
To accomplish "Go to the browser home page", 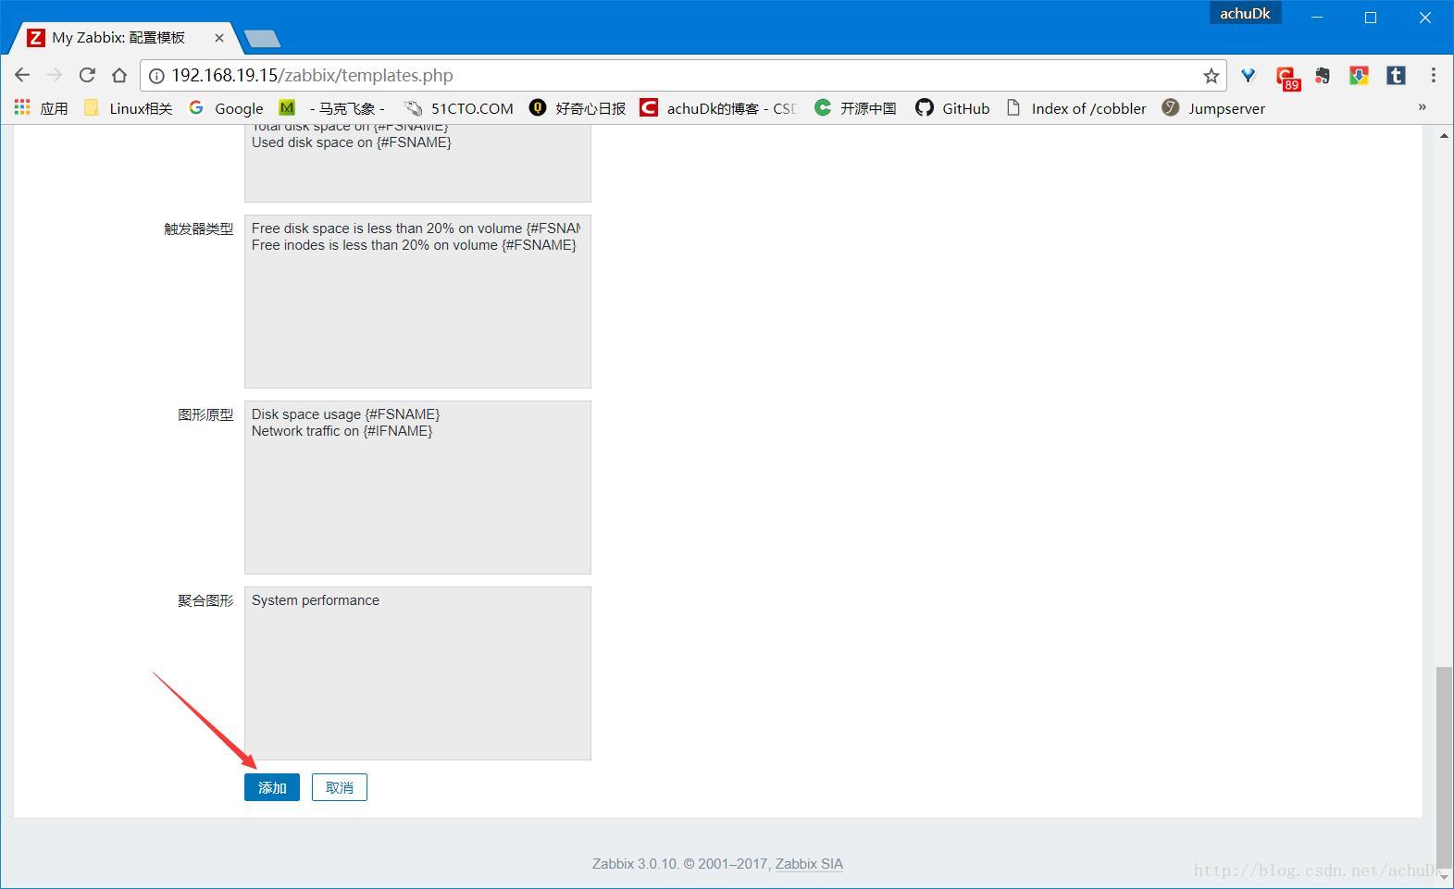I will click(118, 75).
